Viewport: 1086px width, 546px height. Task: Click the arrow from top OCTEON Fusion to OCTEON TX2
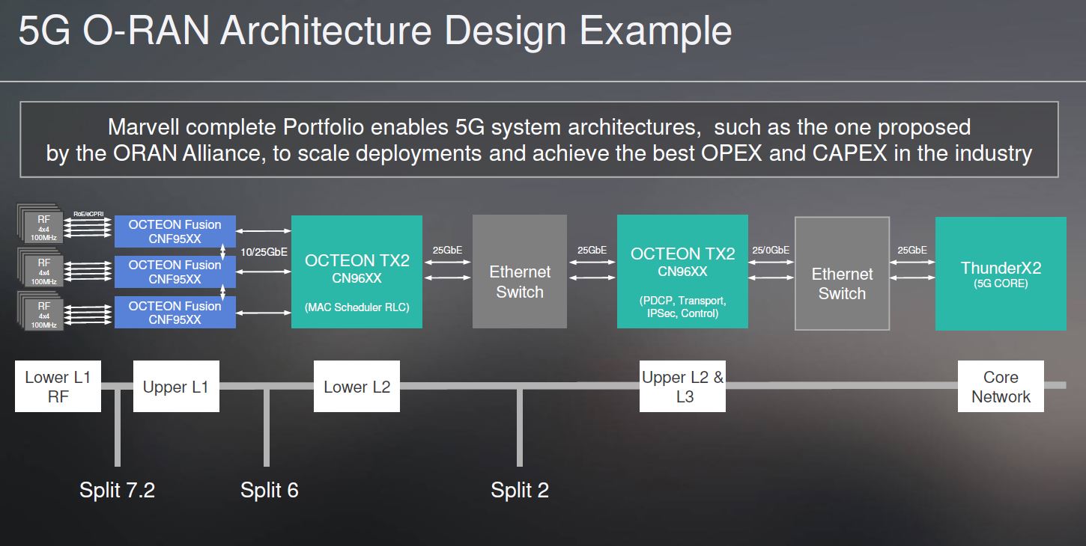tap(263, 231)
